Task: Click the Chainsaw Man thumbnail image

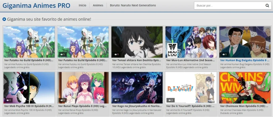Action: 245,88
